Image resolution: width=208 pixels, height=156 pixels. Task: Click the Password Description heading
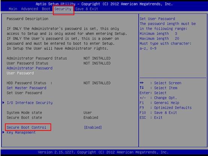point(27,19)
